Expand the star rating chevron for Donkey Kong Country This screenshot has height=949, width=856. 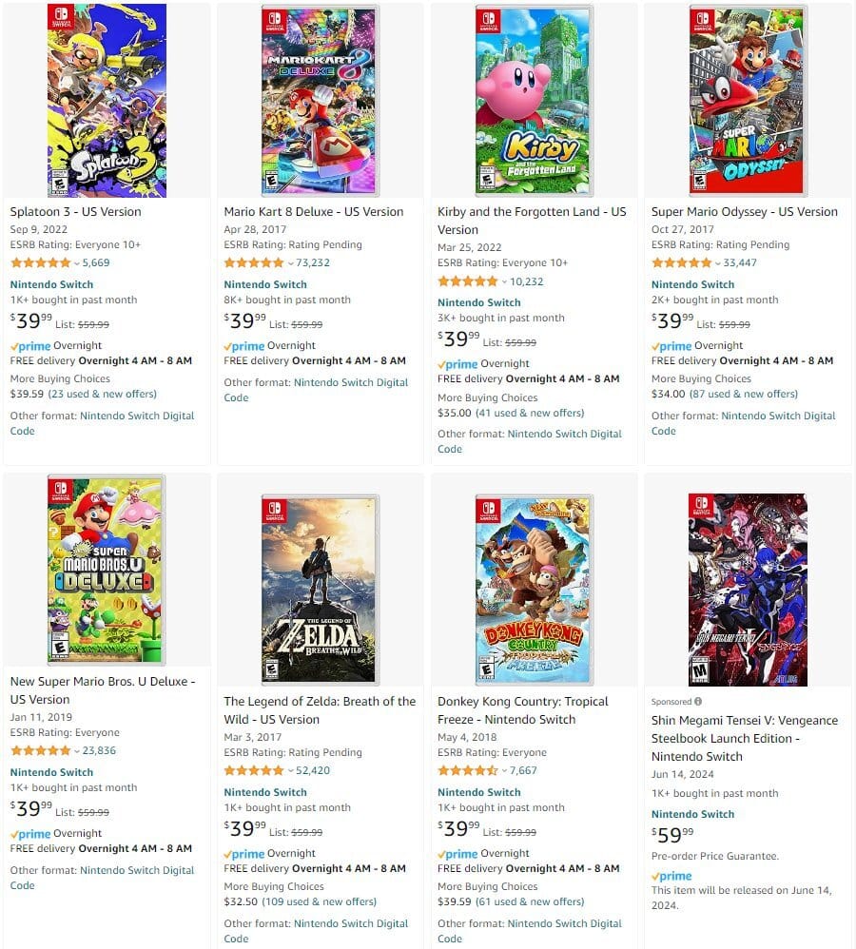504,771
